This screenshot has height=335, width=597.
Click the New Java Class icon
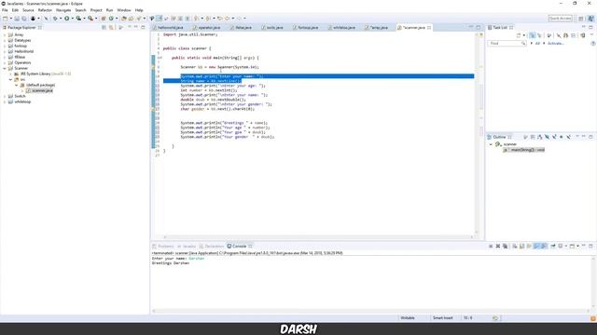[111, 19]
